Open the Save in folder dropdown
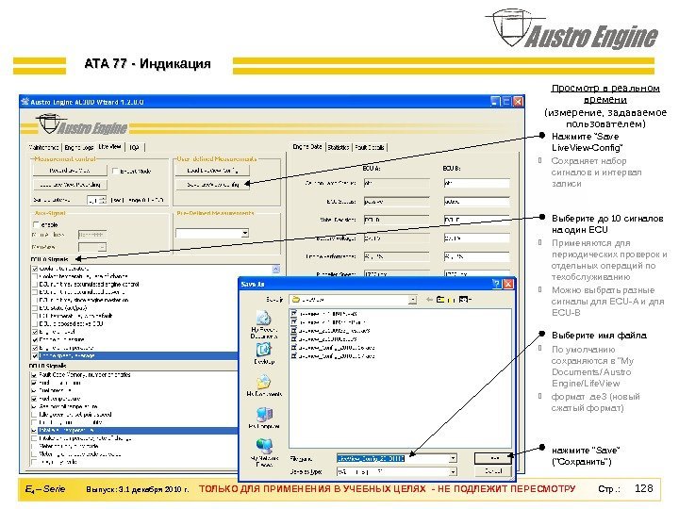 tap(413, 300)
